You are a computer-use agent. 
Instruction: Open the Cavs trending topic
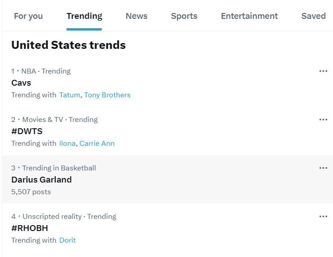coord(21,83)
